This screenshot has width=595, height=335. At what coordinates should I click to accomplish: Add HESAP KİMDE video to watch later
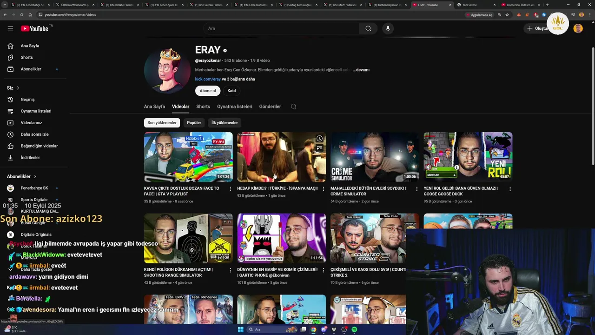[x=319, y=139]
